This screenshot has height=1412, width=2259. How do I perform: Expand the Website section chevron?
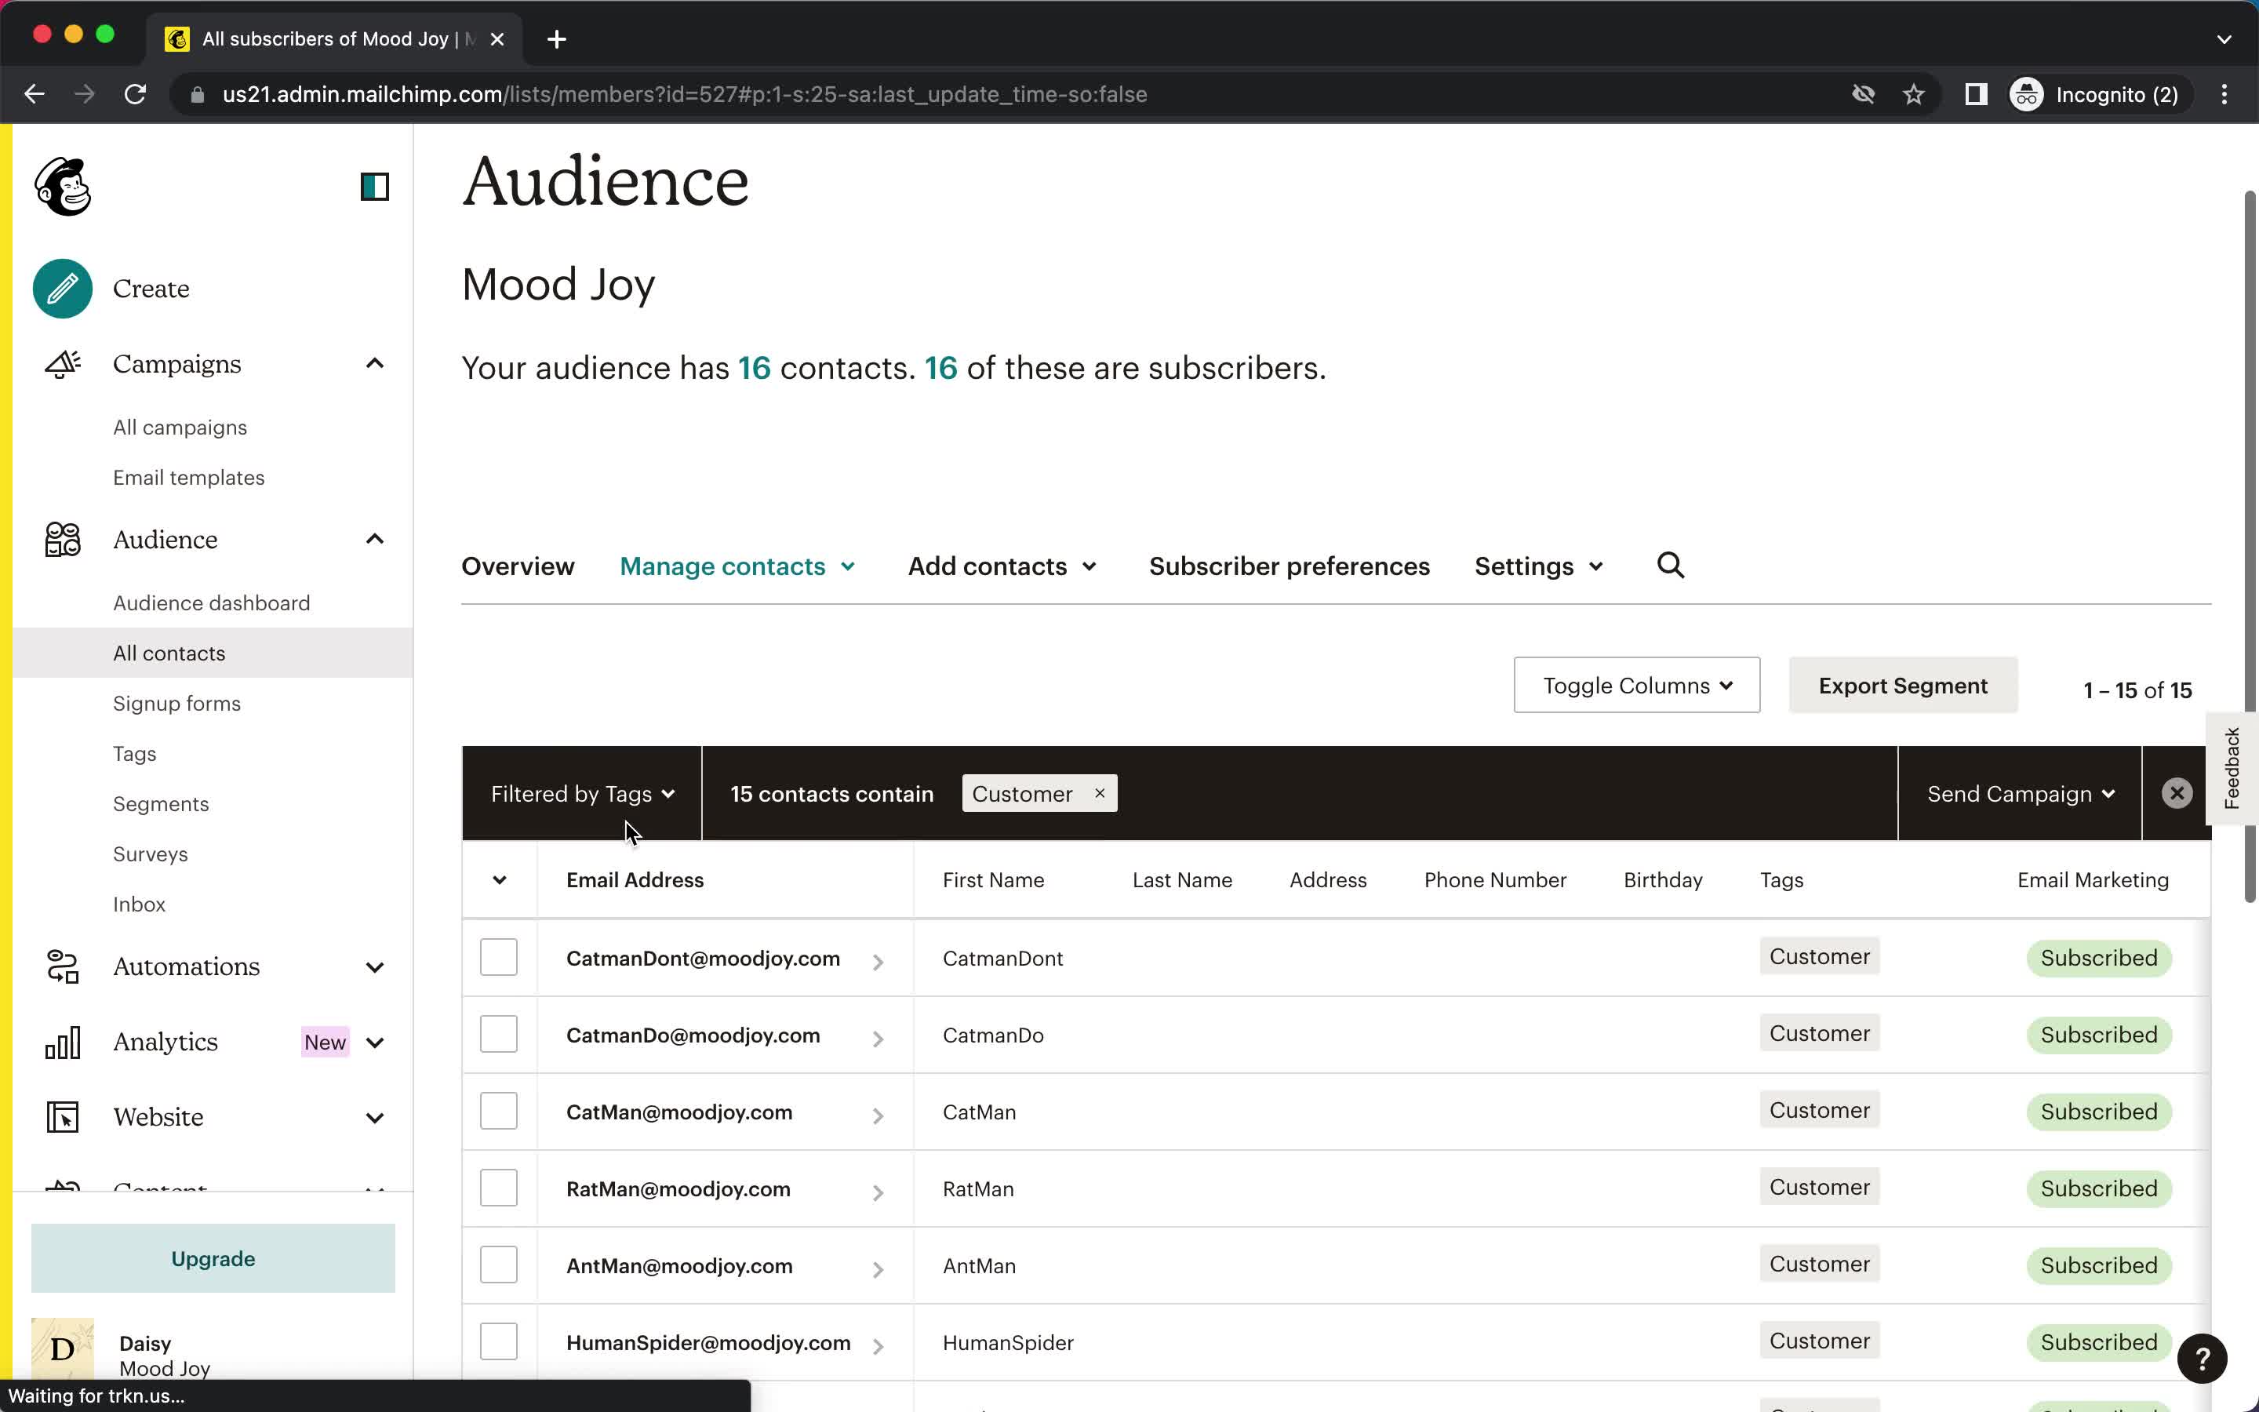[x=374, y=1117]
